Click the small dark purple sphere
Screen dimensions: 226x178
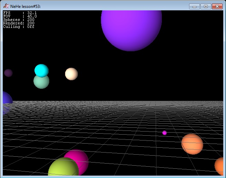pos(8,73)
